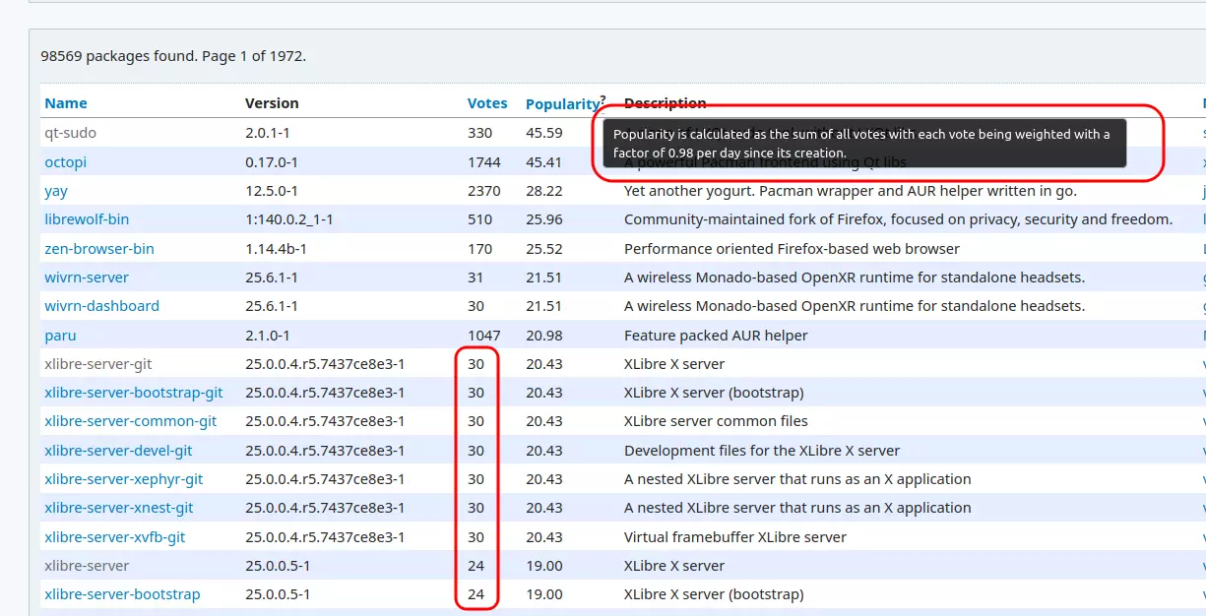Select librewolf-bin version 1:140.0.2_1-1
Screen dimensions: 1206x616
pos(289,219)
